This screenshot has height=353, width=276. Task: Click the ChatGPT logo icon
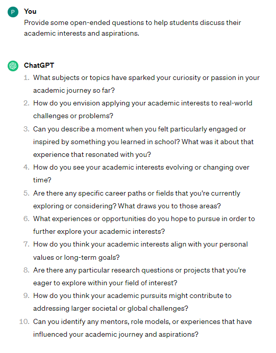click(x=13, y=66)
